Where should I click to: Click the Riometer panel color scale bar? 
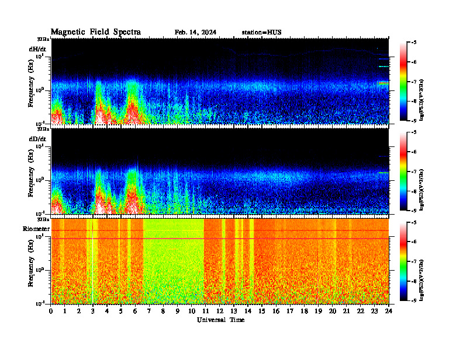click(x=403, y=261)
